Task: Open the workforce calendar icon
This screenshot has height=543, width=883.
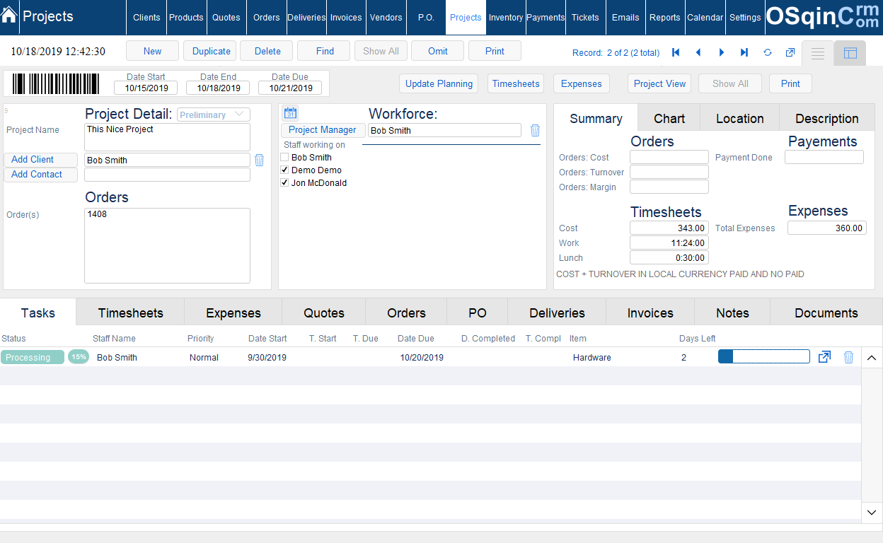Action: point(290,113)
